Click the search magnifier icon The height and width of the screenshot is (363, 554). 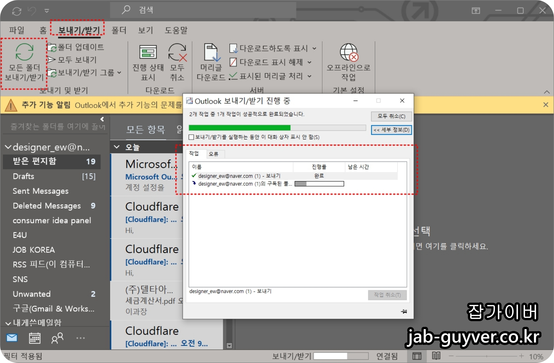click(x=126, y=10)
